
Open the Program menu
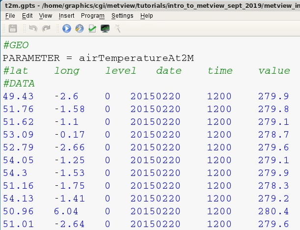click(x=93, y=16)
